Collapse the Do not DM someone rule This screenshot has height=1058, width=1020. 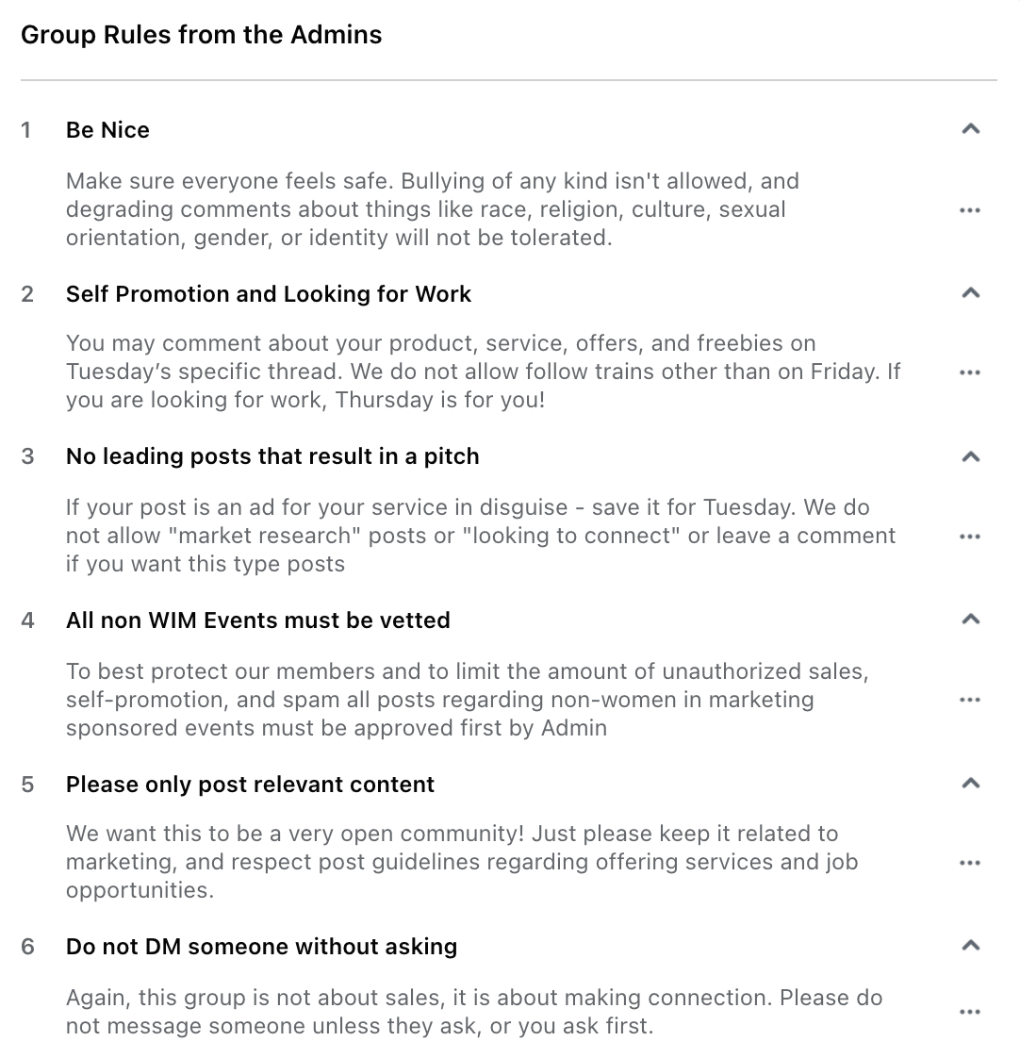point(970,945)
